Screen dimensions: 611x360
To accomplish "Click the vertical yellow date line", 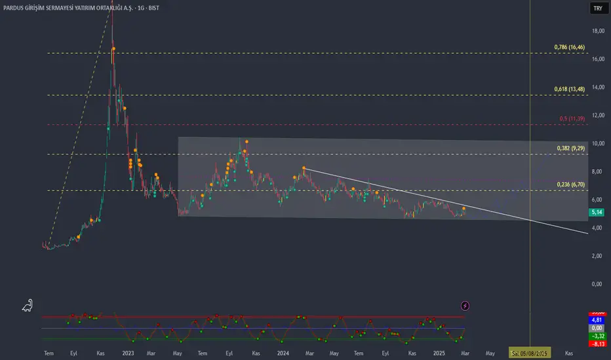I will click(530, 173).
